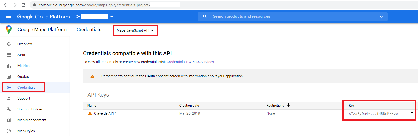This screenshot has height=136, width=418.
Task: Click the browser back arrow
Action: [6, 5]
